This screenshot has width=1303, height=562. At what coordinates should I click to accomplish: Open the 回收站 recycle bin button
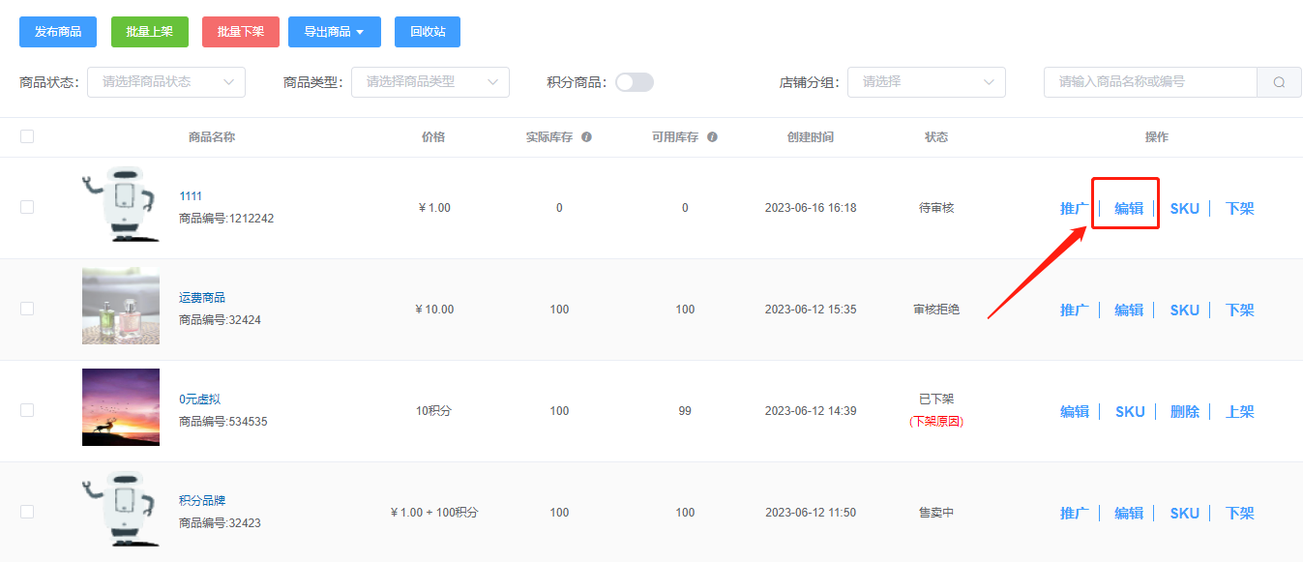(x=428, y=32)
